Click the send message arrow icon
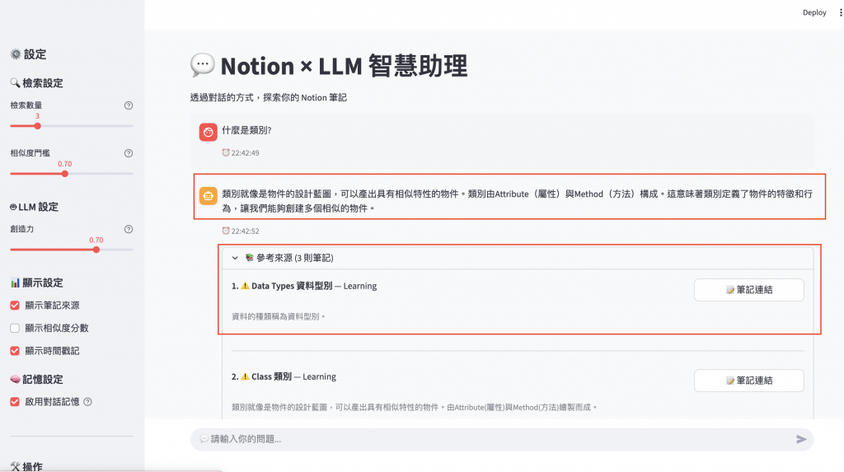The height and width of the screenshot is (472, 844). click(x=801, y=439)
